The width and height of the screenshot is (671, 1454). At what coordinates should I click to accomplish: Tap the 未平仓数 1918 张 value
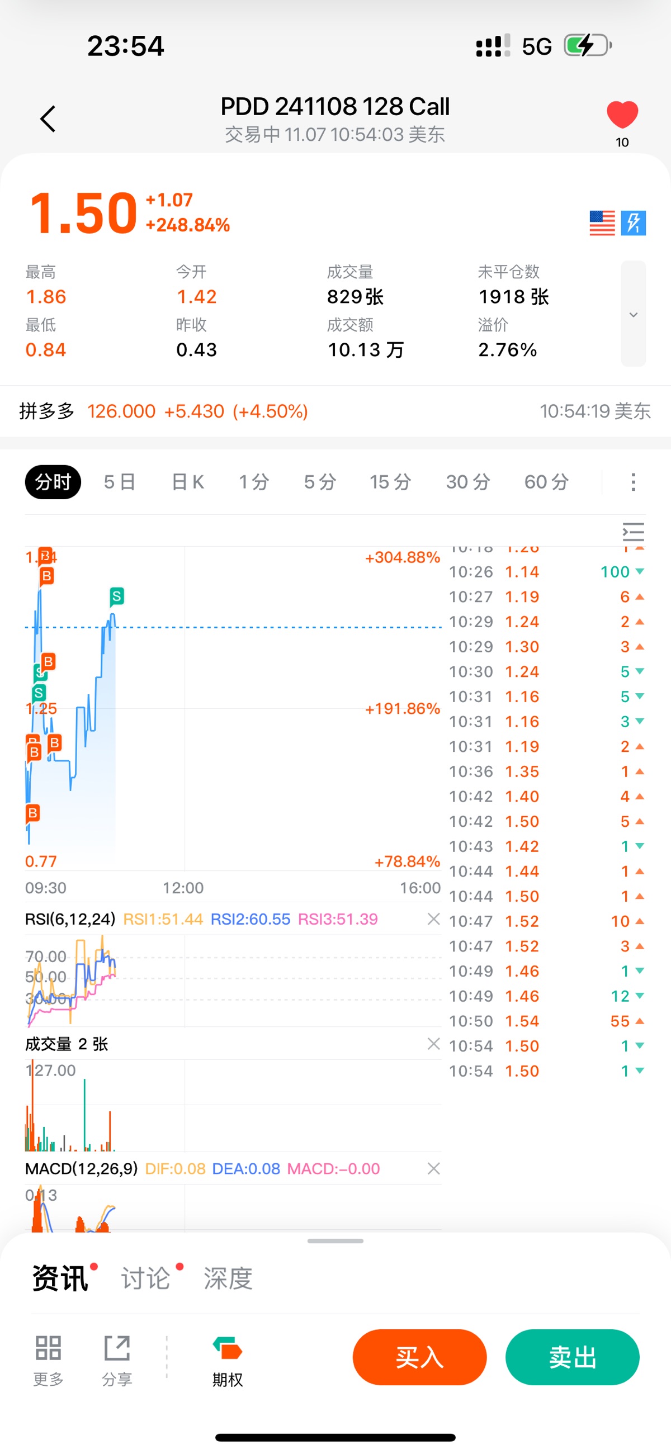pos(514,296)
